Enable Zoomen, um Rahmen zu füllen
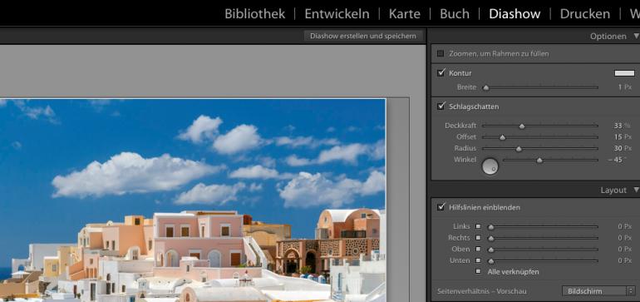 click(441, 53)
